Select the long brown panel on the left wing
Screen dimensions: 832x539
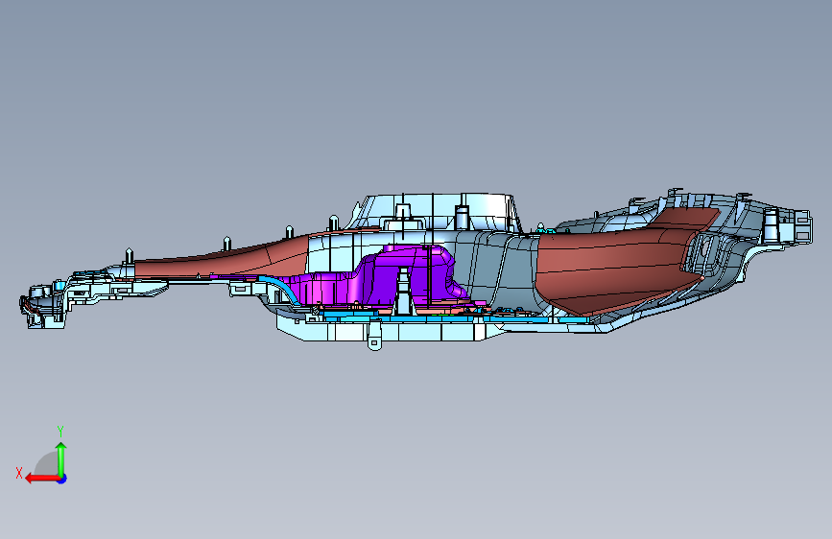click(x=223, y=257)
